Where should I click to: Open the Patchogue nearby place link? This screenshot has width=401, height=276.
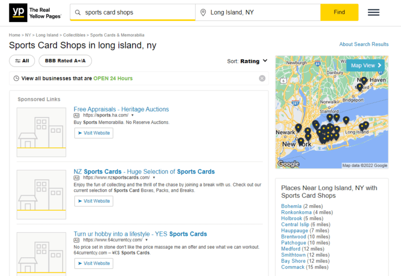pyautogui.click(x=293, y=243)
